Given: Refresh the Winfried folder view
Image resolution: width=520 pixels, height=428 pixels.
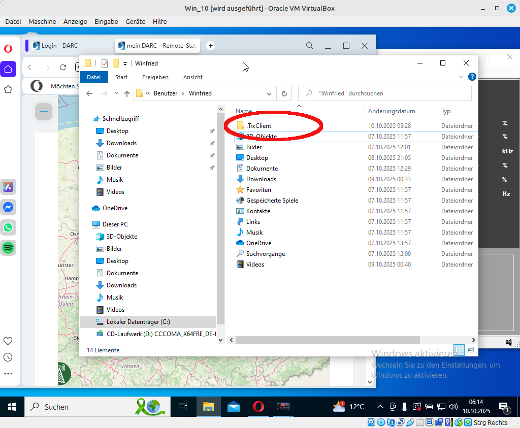Looking at the screenshot, I should [284, 93].
